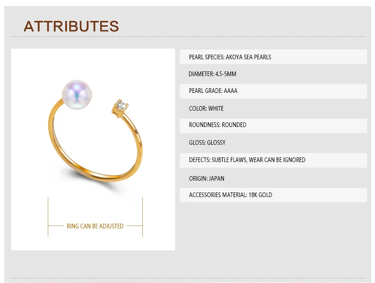Select the GLOSS: GLOSSY row
Screen dimensions: 375x283
click(273, 143)
